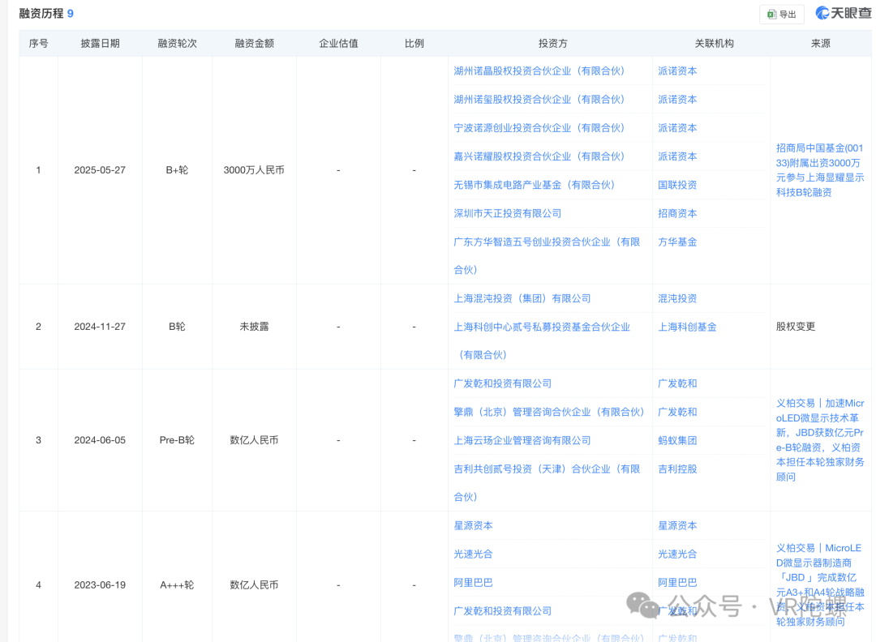This screenshot has width=876, height=642.
Task: Click the 导出 export button label
Action: pos(788,15)
